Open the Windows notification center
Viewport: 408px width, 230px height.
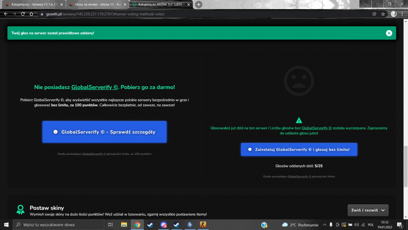[400, 225]
